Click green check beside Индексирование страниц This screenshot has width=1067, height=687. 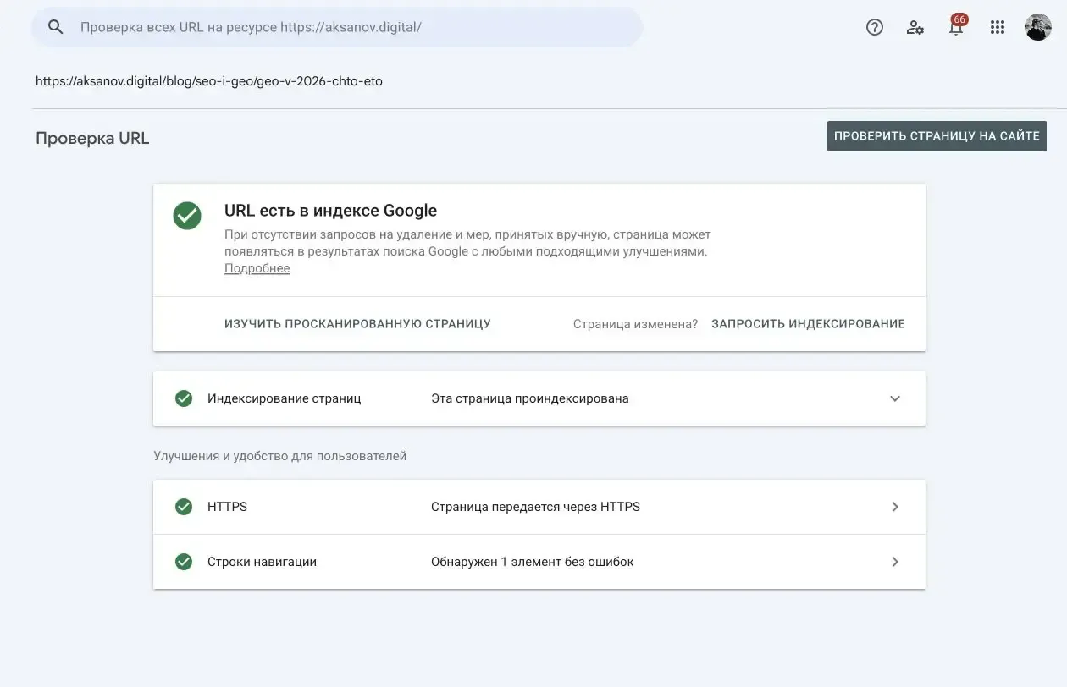[x=184, y=398]
